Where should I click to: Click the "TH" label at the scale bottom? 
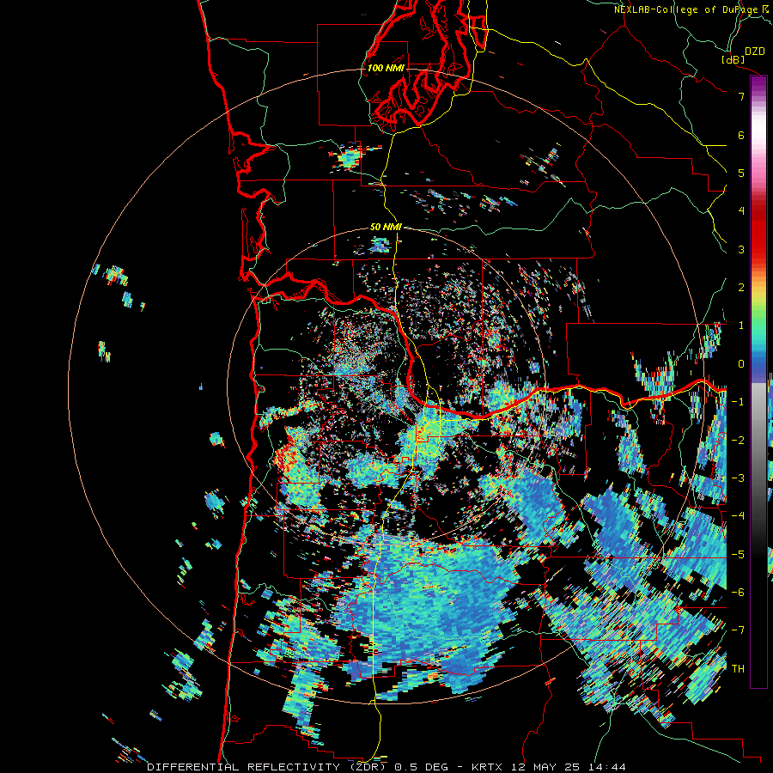click(x=738, y=668)
